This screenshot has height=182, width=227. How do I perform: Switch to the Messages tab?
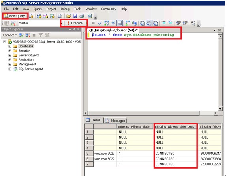click(x=116, y=121)
